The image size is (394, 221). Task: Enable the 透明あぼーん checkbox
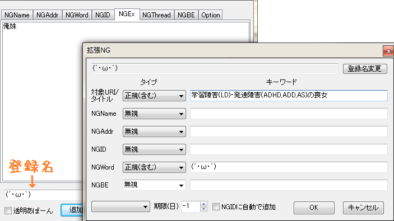coord(8,211)
